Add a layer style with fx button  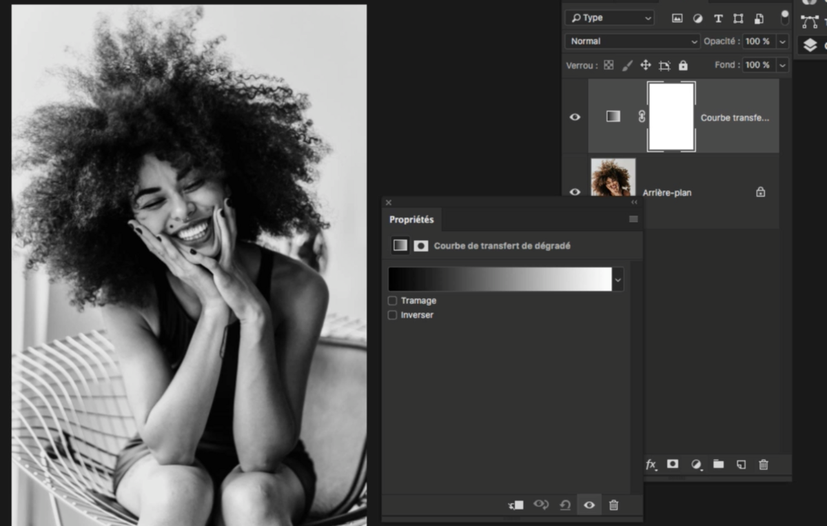[x=651, y=465]
